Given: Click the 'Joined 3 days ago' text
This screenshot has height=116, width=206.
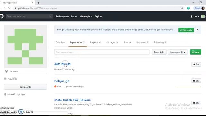Looking at the screenshot, I should pos(16,94).
